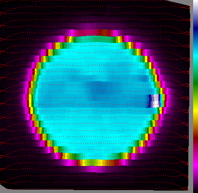Screen dimensions: 198x193
Task: Pick the magenta band on the color bar
Action: tap(196, 164)
